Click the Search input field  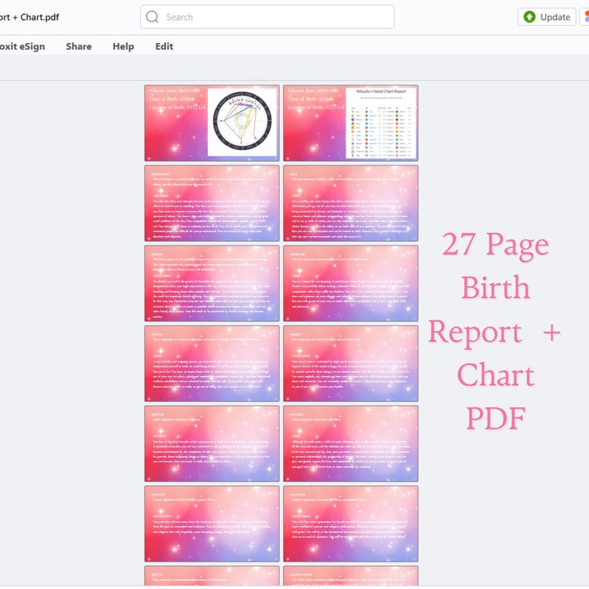pos(267,17)
